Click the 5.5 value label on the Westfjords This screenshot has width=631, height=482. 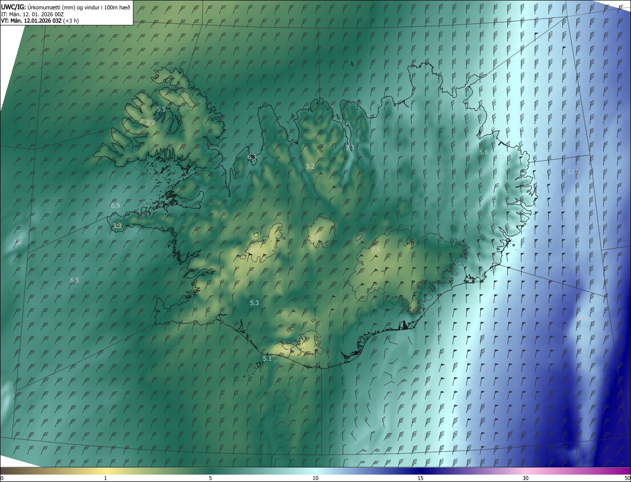click(x=161, y=109)
